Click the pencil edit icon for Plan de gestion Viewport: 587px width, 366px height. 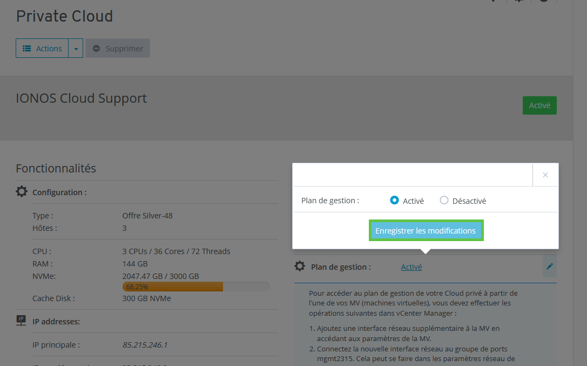pos(549,267)
